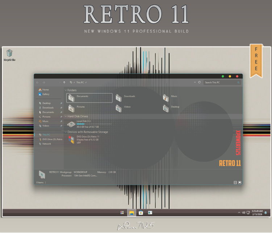
Task: Click the yellow window control dot
Action: click(x=230, y=76)
